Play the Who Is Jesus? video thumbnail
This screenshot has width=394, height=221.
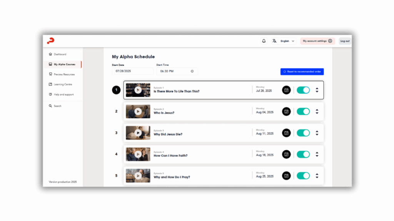pyautogui.click(x=138, y=111)
